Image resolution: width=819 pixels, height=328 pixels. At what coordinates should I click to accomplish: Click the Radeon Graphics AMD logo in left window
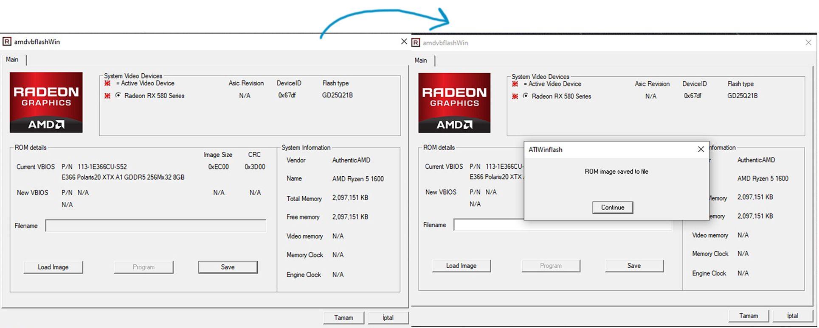coord(46,102)
